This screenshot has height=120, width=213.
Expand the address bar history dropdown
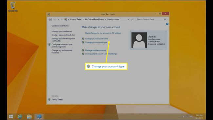[x=128, y=19]
